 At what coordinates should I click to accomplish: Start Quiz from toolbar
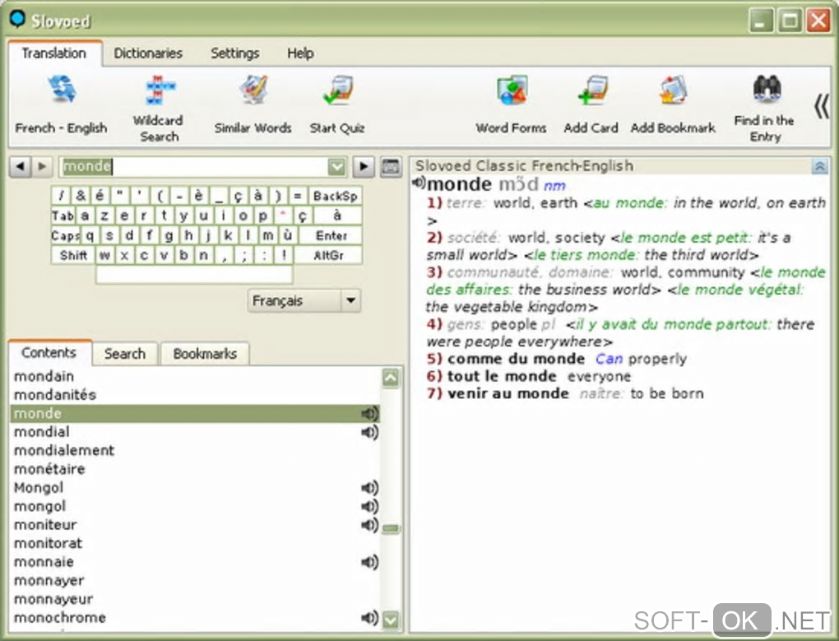pos(337,105)
